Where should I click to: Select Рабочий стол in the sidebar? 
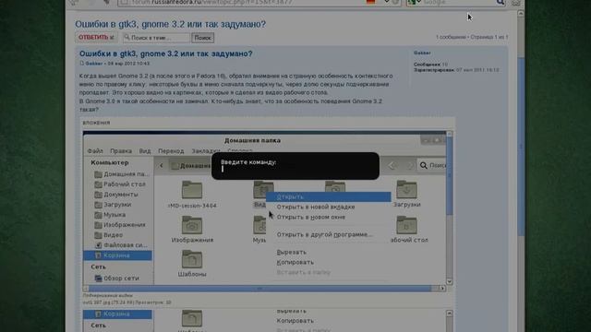pos(120,184)
